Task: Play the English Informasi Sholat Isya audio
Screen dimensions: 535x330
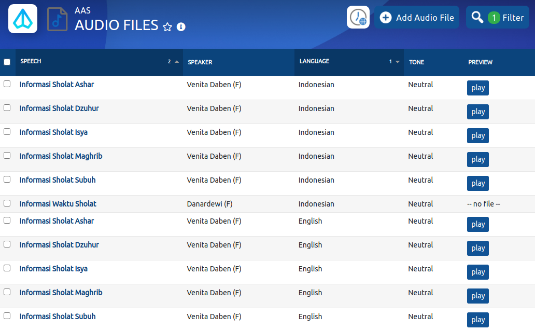Action: click(477, 272)
